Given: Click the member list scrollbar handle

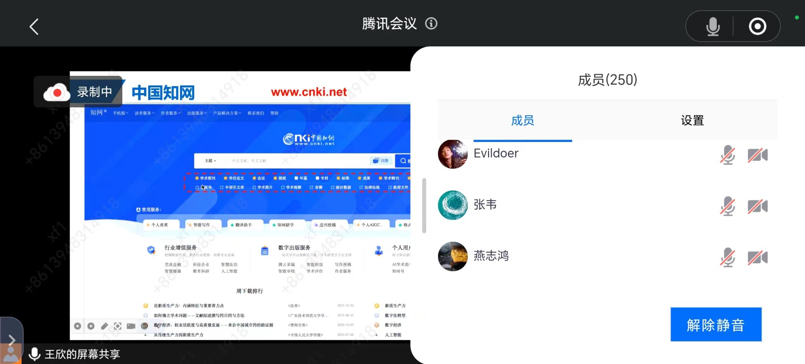Looking at the screenshot, I should coord(424,206).
